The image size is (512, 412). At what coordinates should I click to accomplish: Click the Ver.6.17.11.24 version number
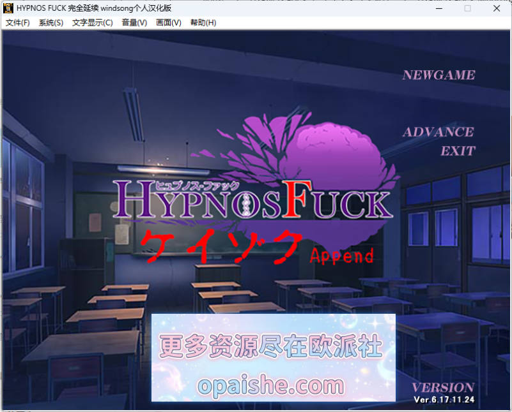pos(444,400)
